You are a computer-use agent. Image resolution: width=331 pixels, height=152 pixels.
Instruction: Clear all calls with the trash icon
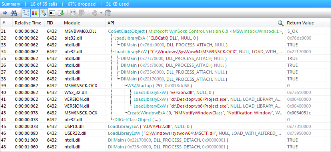[108, 13]
